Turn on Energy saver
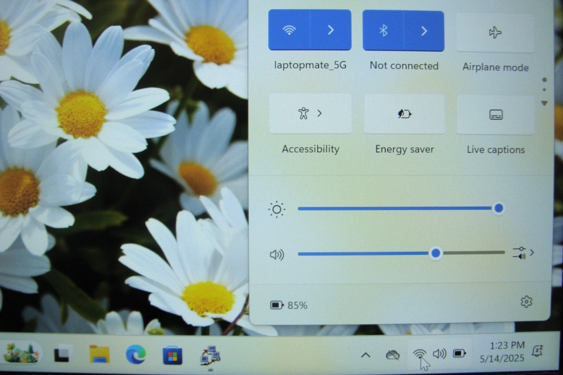Image resolution: width=563 pixels, height=375 pixels. point(404,114)
